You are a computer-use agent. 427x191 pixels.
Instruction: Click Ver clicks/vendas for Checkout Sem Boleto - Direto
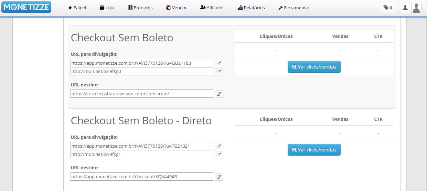(x=314, y=150)
